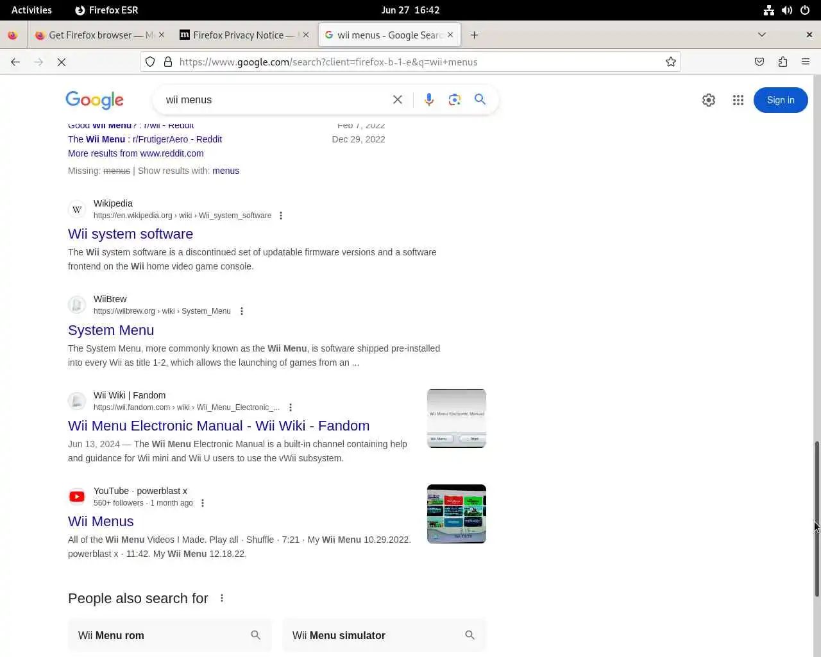Viewport: 821px width, 657px height.
Task: Click the Sign in button
Action: [x=781, y=100]
